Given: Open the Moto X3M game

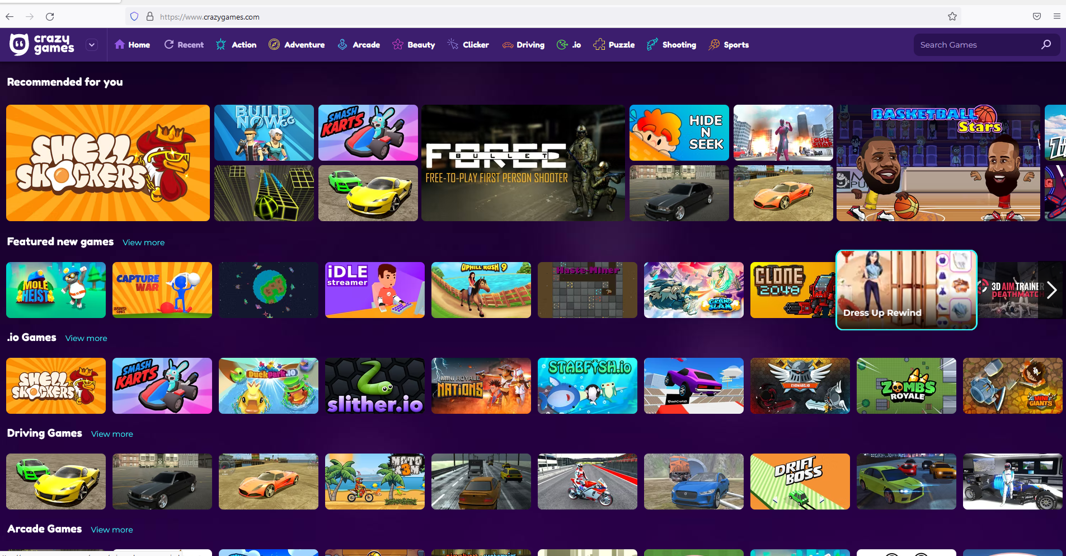Looking at the screenshot, I should pyautogui.click(x=375, y=482).
